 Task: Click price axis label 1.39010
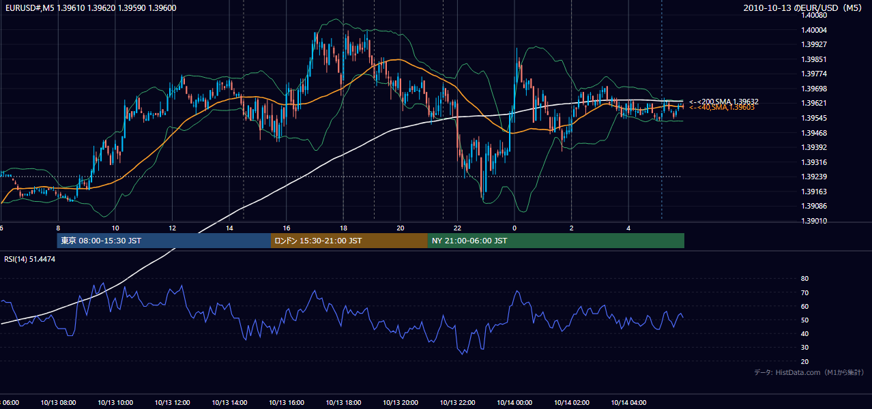pos(814,221)
